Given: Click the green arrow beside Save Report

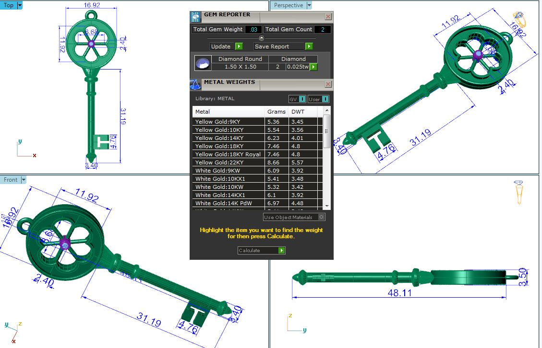Looking at the screenshot, I should coord(309,46).
